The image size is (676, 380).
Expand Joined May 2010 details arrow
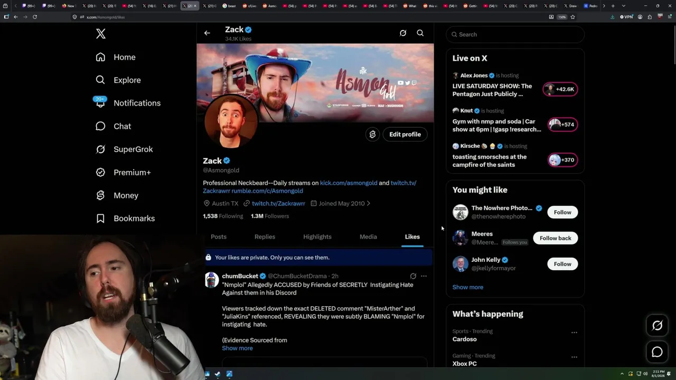pyautogui.click(x=368, y=204)
